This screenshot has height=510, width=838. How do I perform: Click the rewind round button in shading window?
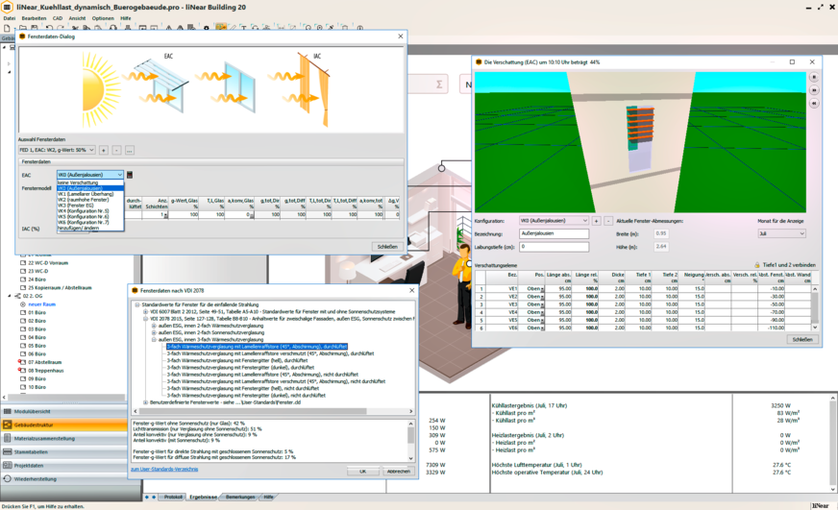tap(814, 103)
